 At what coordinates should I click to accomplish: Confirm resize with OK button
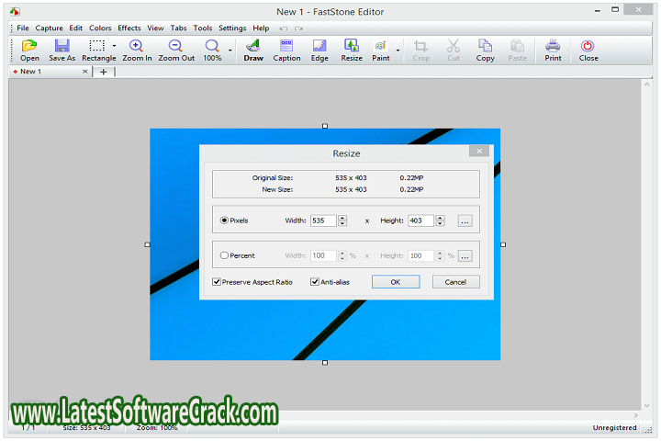(x=396, y=282)
